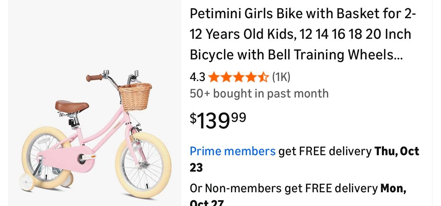Click the first orange star icon
This screenshot has height=206, width=441.
click(x=214, y=77)
